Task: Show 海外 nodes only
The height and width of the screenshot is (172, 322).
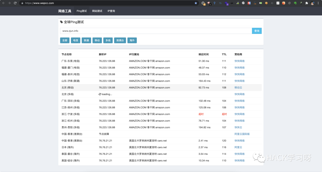Action: 132,40
